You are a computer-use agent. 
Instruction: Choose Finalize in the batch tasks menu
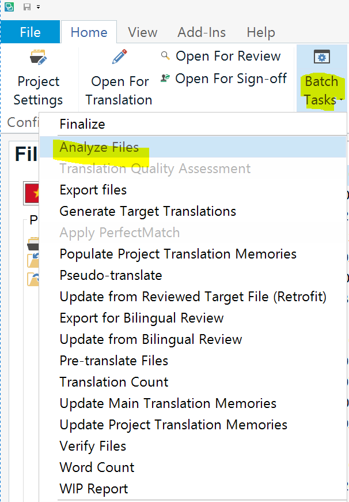[x=82, y=124]
